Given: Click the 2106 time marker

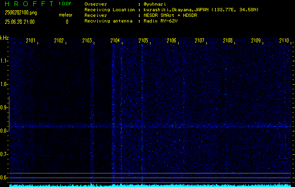Looking at the screenshot, I should (x=171, y=41).
